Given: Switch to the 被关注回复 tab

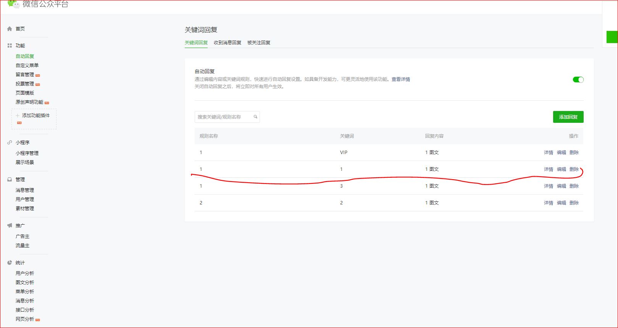Looking at the screenshot, I should (x=259, y=43).
